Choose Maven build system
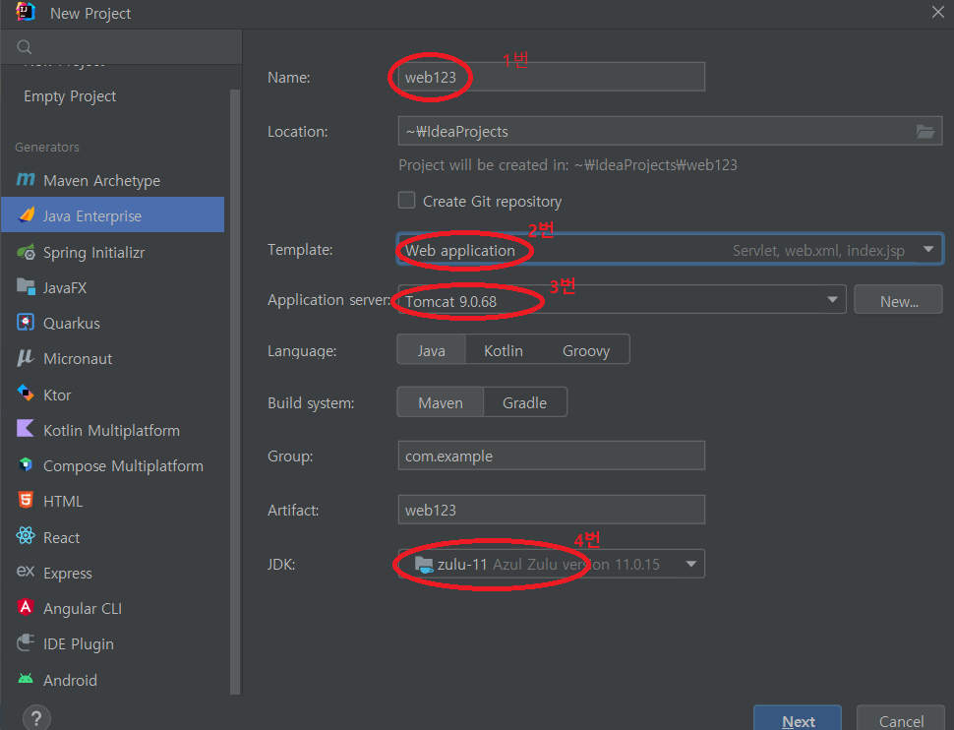 [441, 402]
